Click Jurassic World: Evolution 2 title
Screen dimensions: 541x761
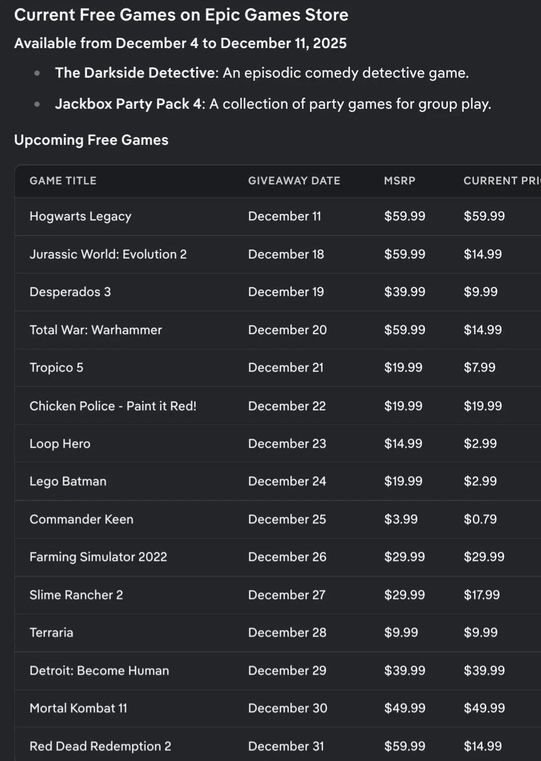(108, 255)
